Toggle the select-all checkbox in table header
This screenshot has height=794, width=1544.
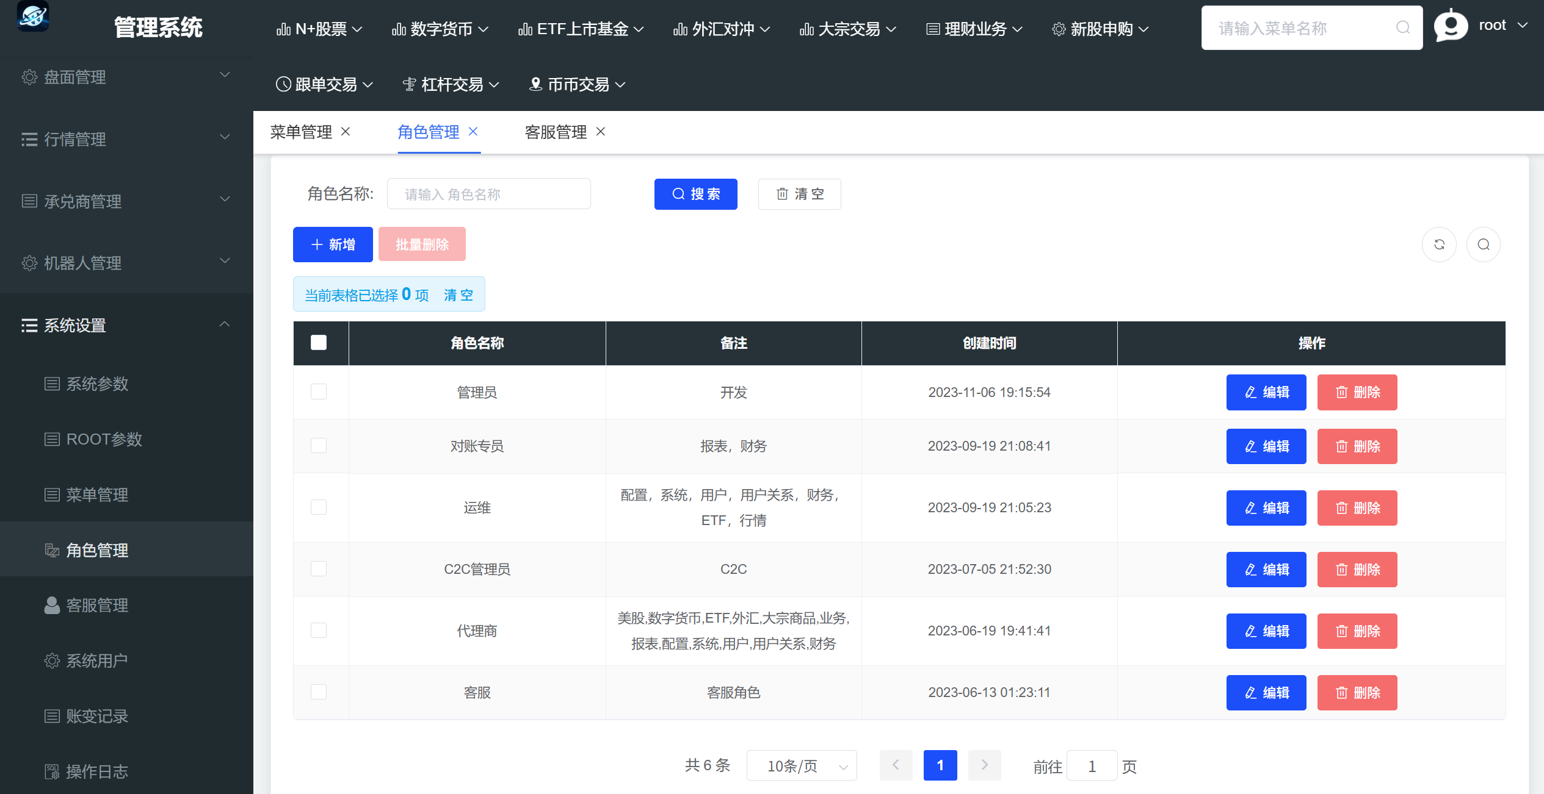(x=319, y=343)
